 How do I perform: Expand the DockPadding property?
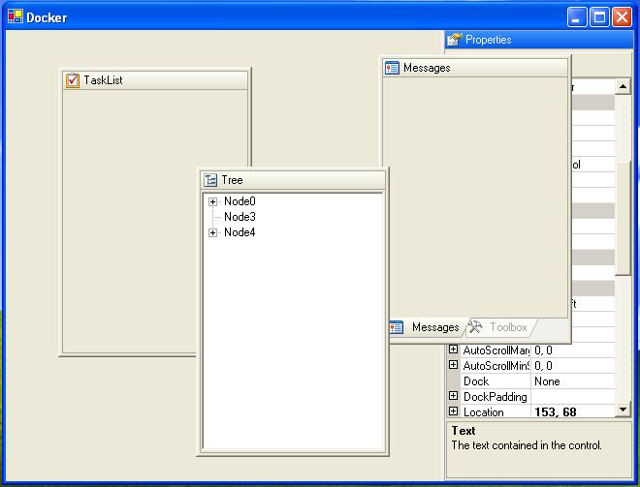point(453,396)
